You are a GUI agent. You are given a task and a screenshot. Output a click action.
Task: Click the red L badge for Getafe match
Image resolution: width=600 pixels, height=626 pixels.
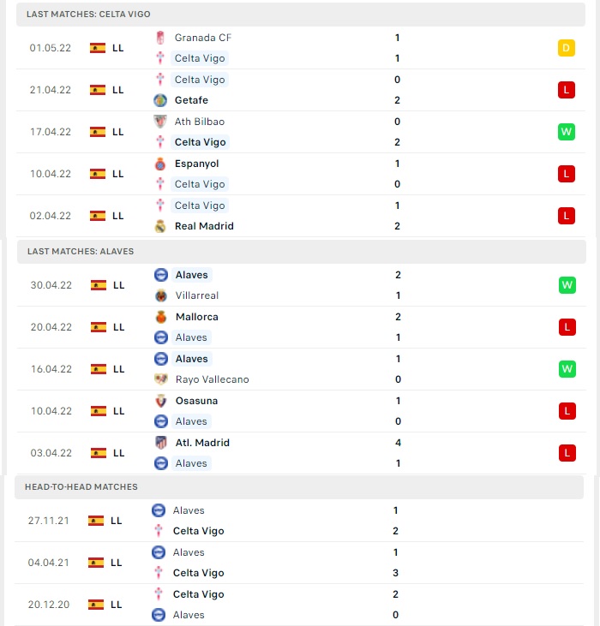point(566,90)
